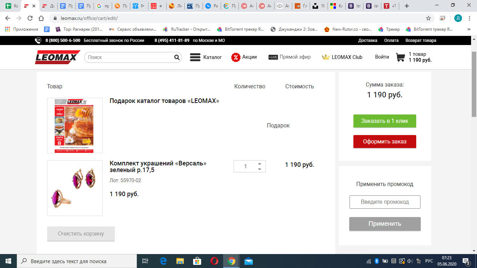Click the Применить promo code button
This screenshot has width=477, height=268.
pyautogui.click(x=385, y=224)
